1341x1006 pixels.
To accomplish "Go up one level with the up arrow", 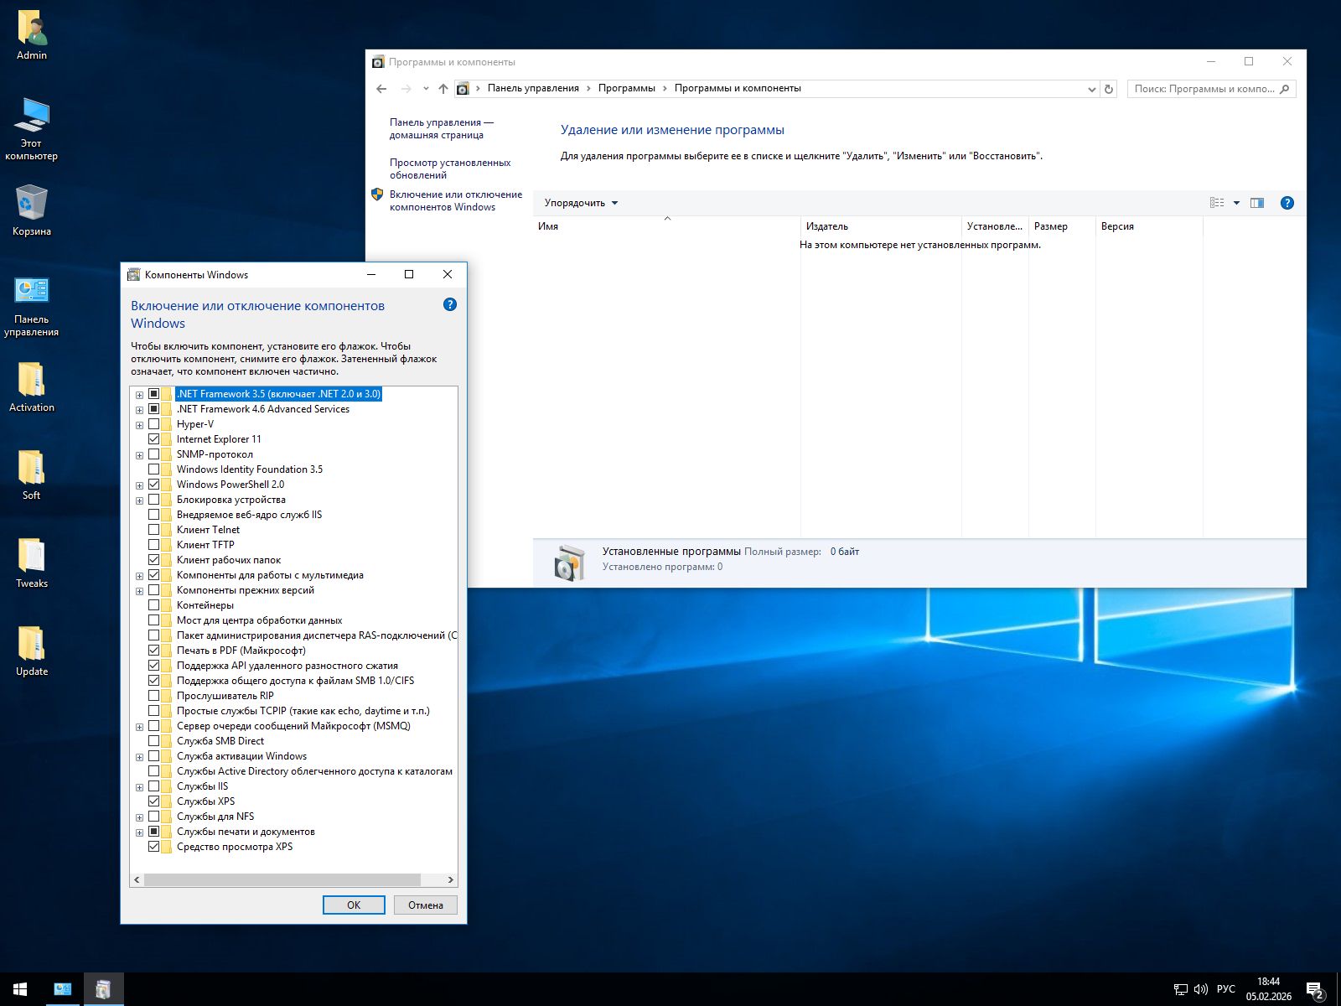I will click(443, 89).
